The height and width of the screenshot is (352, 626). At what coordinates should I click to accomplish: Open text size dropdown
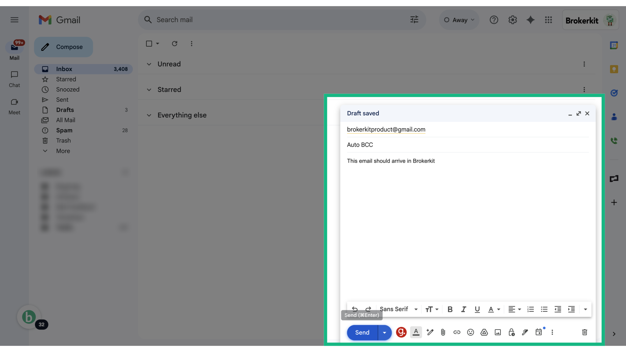click(432, 309)
